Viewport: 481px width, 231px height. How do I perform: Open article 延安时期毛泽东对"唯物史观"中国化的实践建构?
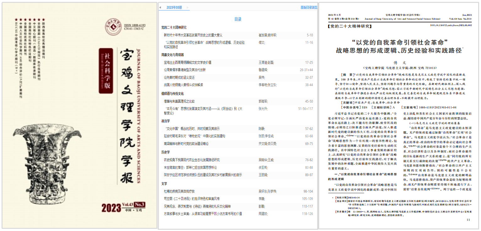(x=194, y=136)
